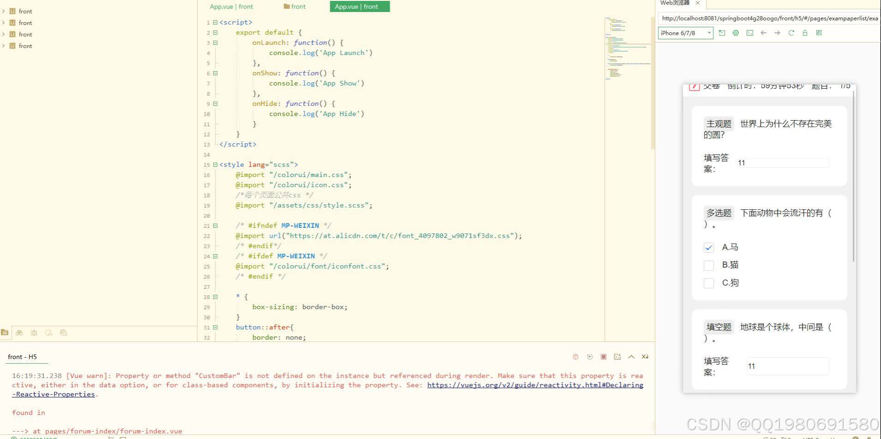Click the 填空题 question tag

pyautogui.click(x=719, y=327)
